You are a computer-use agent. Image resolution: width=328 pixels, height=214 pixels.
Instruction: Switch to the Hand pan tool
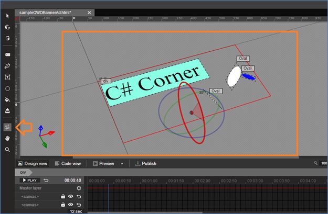[x=7, y=138]
